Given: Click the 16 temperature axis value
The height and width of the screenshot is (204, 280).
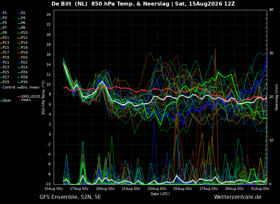Looking at the screenshot, I should tap(48, 55).
